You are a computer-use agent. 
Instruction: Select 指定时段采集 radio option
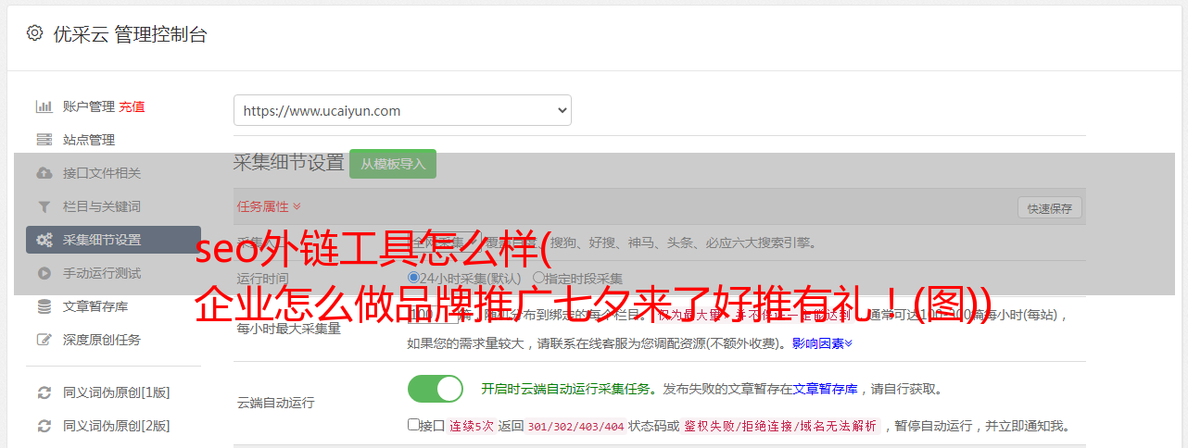[x=538, y=278]
